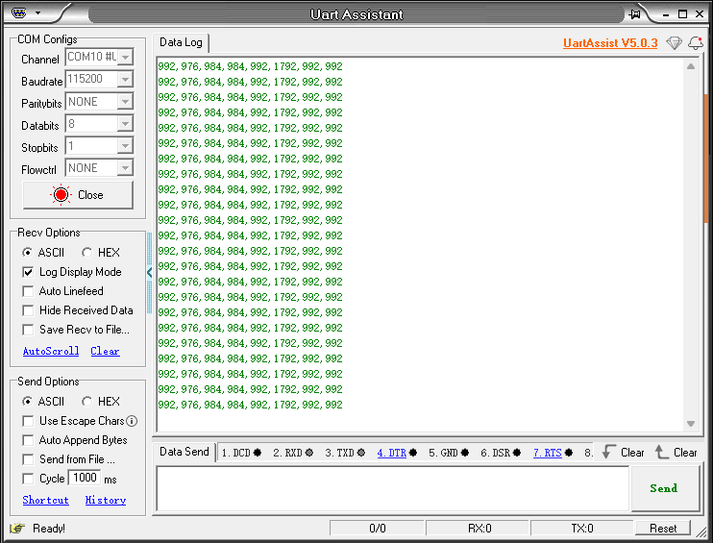This screenshot has height=543, width=713.
Task: Click the DCD signal indicator
Action: click(258, 453)
